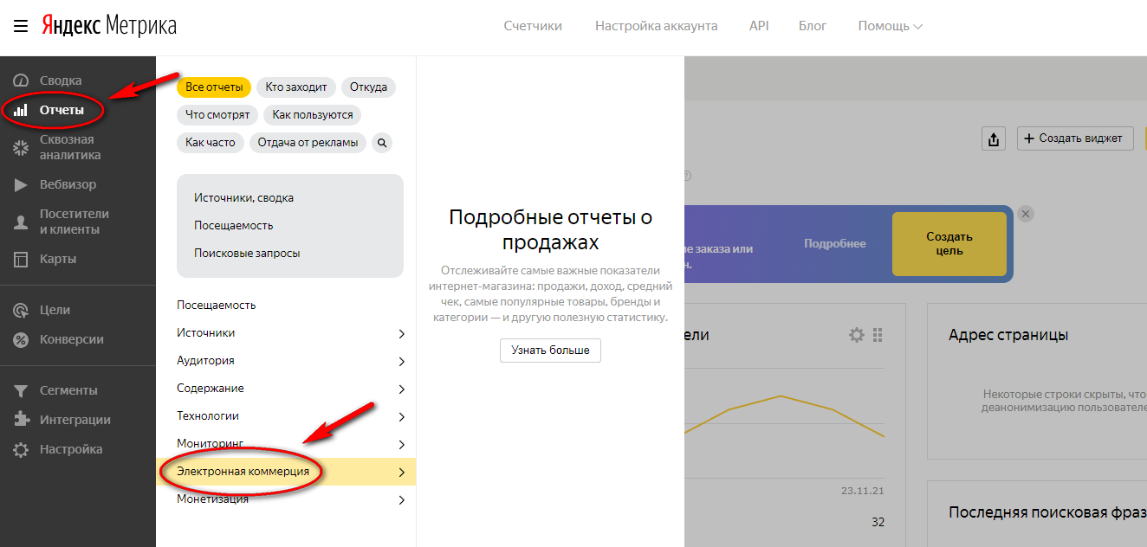Open Посещаемость report below the gray box
Image resolution: width=1147 pixels, height=547 pixels.
click(217, 306)
